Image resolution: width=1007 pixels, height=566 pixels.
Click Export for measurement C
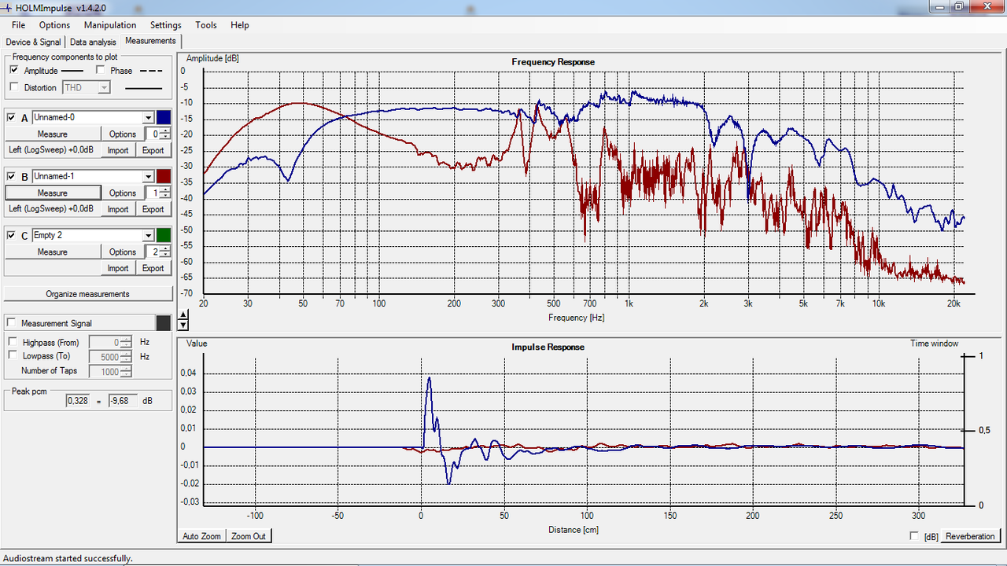[153, 268]
